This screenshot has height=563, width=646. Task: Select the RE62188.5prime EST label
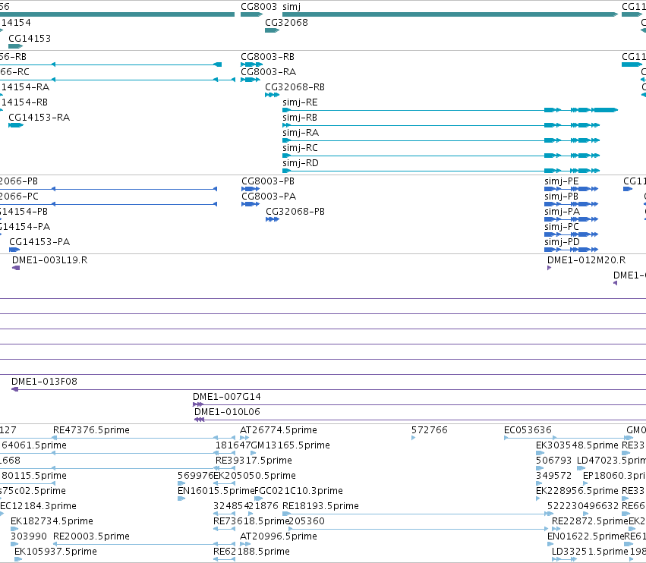tap(251, 552)
